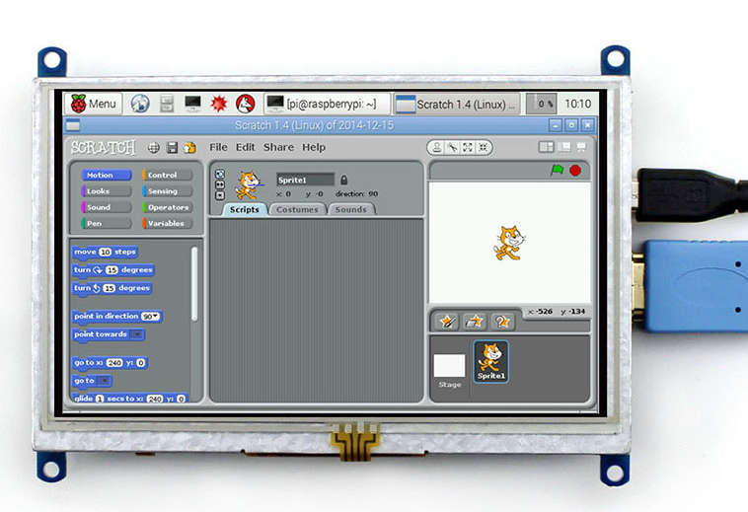
Task: Click the Scratch logo
Action: pos(103,147)
